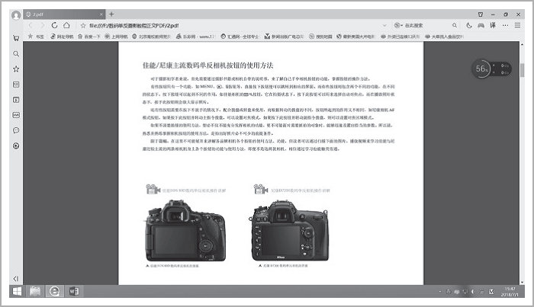Click the 56 speed-up floating widget
The height and width of the screenshot is (307, 534).
[491, 69]
